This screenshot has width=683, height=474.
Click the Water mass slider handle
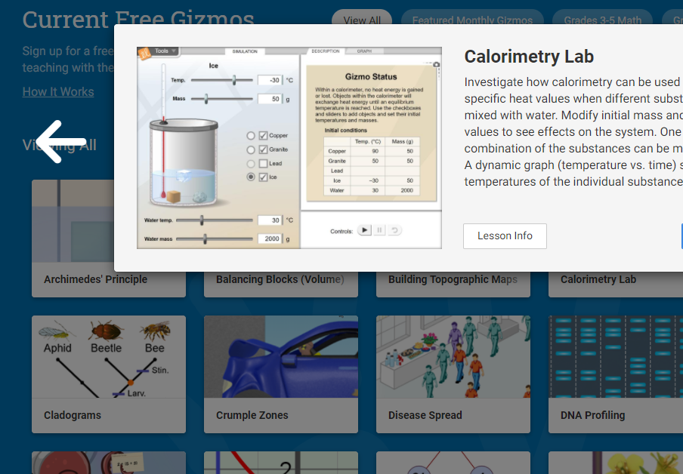[x=205, y=239]
